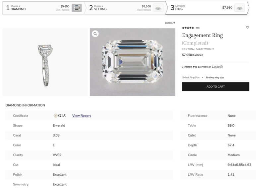The height and width of the screenshot is (191, 256).
Task: Add ring to wishlist with heart icon
Action: tap(247, 28)
